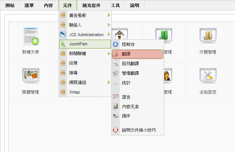The image size is (235, 152).
Task: Click the house icon in control panel
Action: (119, 34)
